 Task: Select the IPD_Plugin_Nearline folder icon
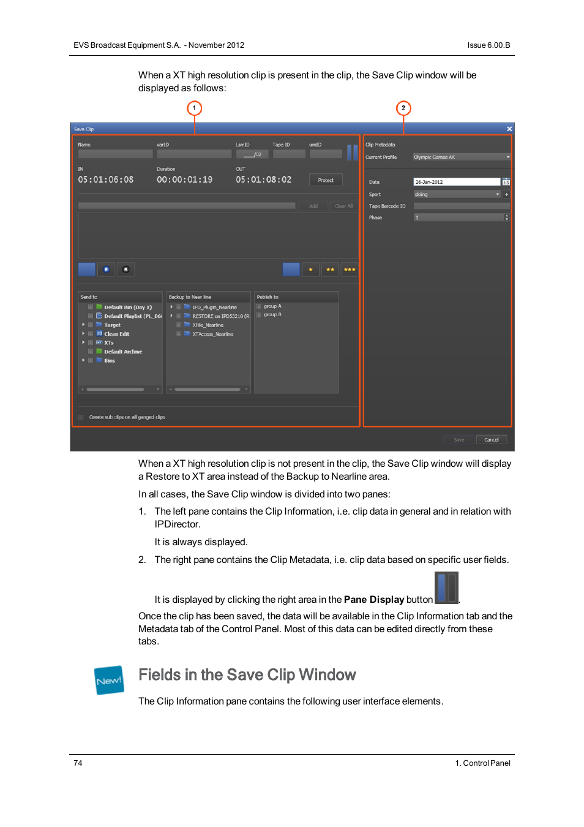tap(187, 307)
